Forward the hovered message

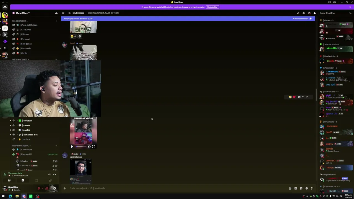(x=307, y=97)
